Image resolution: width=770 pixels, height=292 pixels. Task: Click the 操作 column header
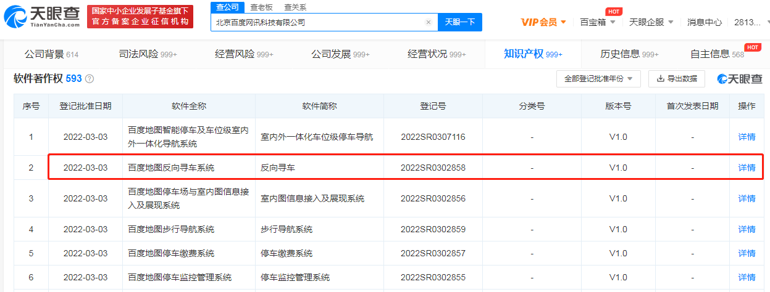747,106
